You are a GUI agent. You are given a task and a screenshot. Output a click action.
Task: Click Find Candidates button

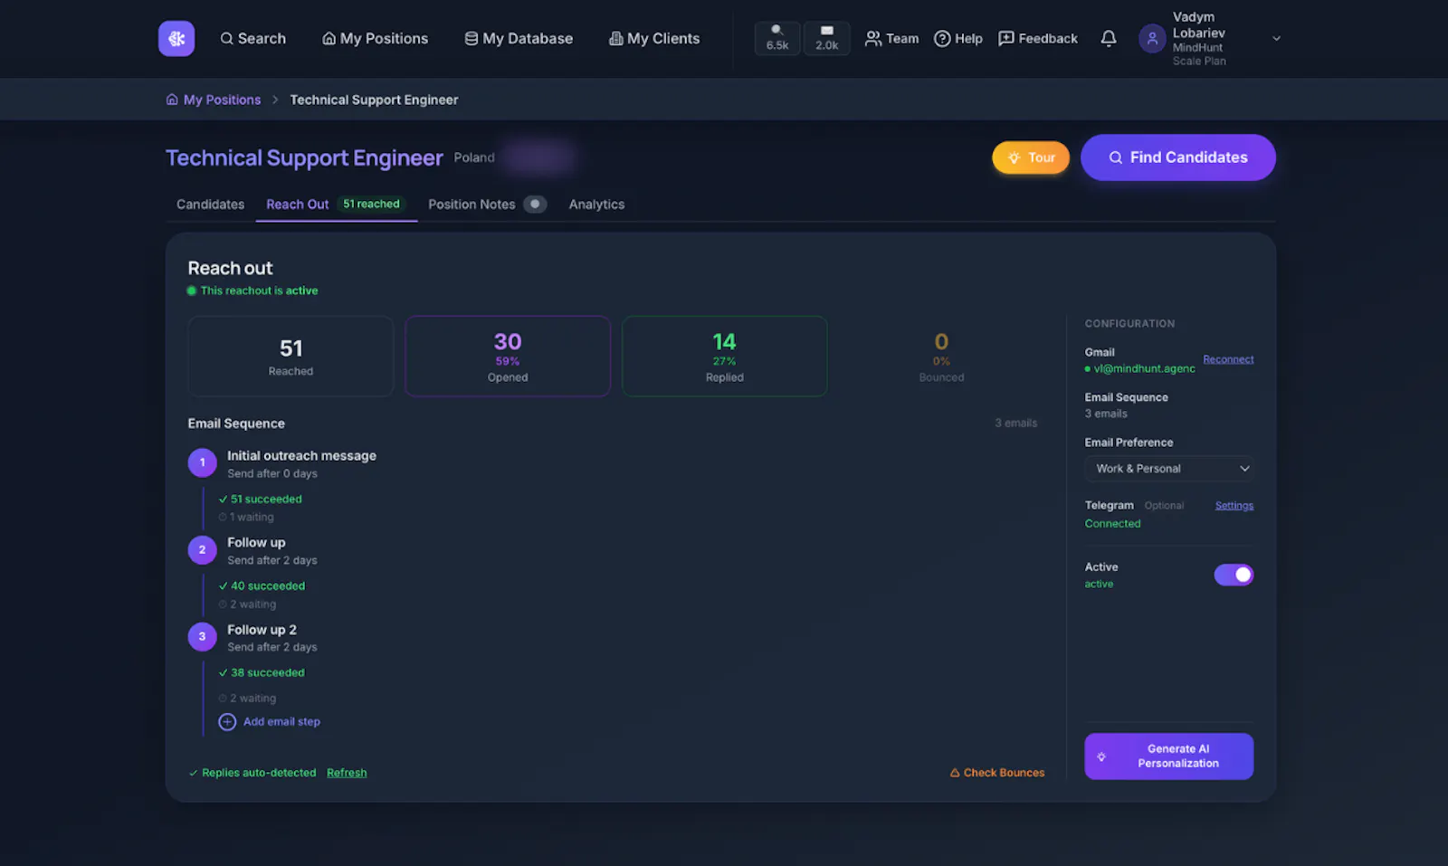point(1178,157)
